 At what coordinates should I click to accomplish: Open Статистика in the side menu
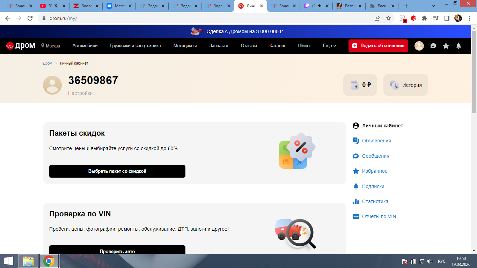[370, 201]
